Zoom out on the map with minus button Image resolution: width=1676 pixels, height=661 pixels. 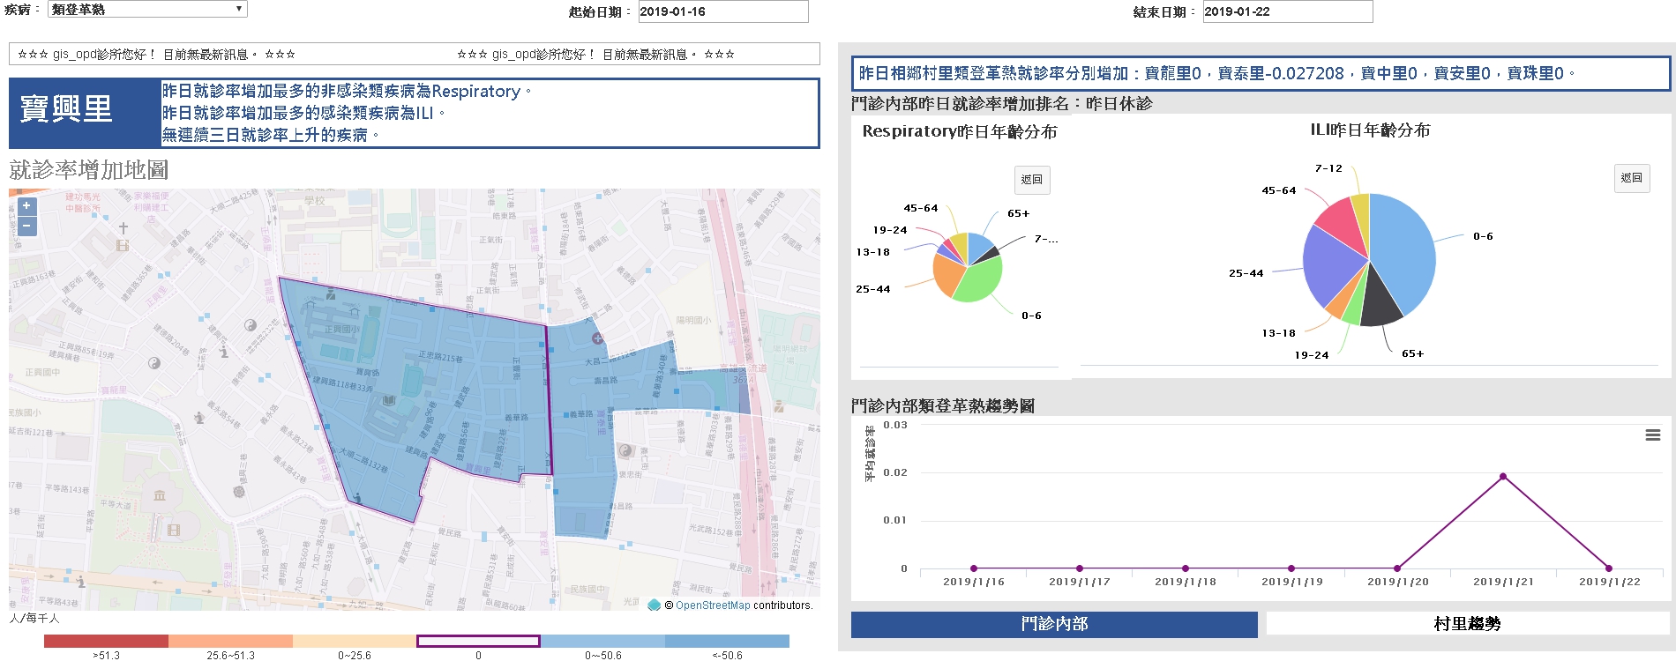pyautogui.click(x=26, y=227)
